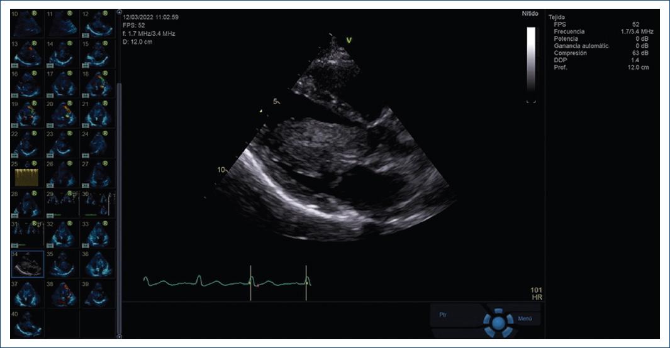Screen dimensions: 670x348
Task: Select thumbnail 40 at list bottom
Action: click(x=26, y=324)
